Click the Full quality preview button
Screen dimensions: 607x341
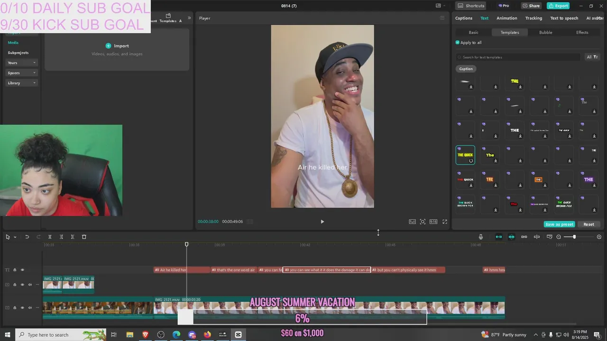click(412, 222)
